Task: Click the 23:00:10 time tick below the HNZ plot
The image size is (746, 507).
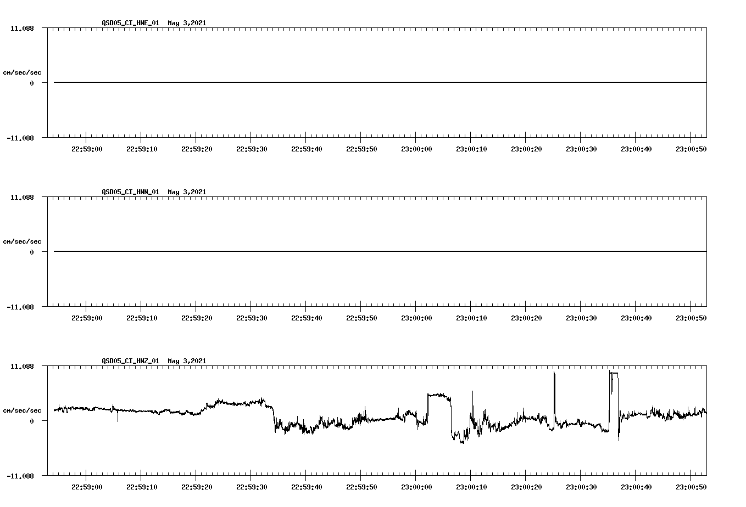Action: [471, 486]
